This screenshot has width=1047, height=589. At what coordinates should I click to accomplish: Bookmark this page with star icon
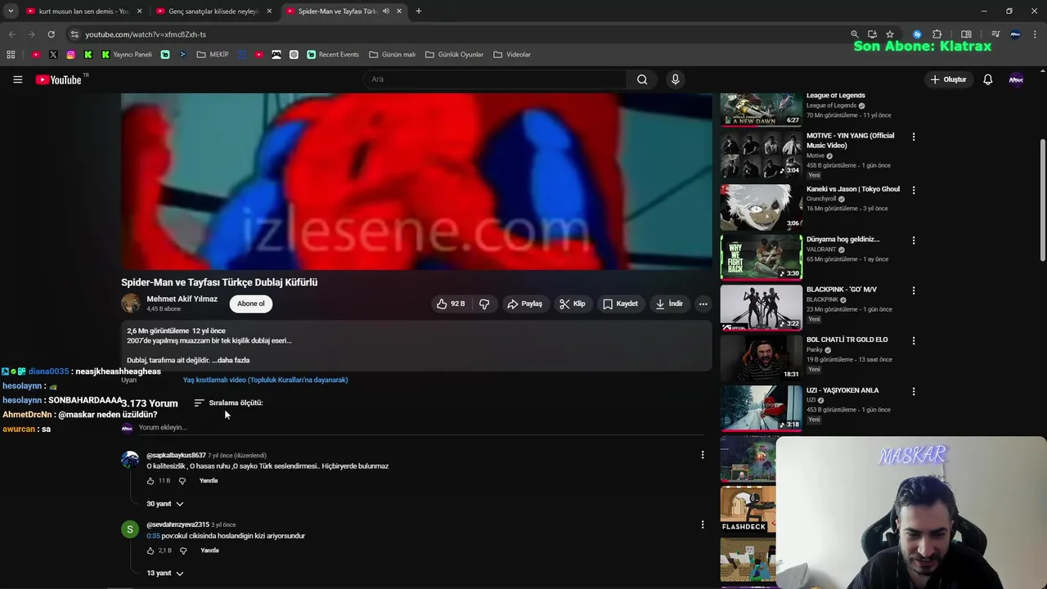pos(890,34)
